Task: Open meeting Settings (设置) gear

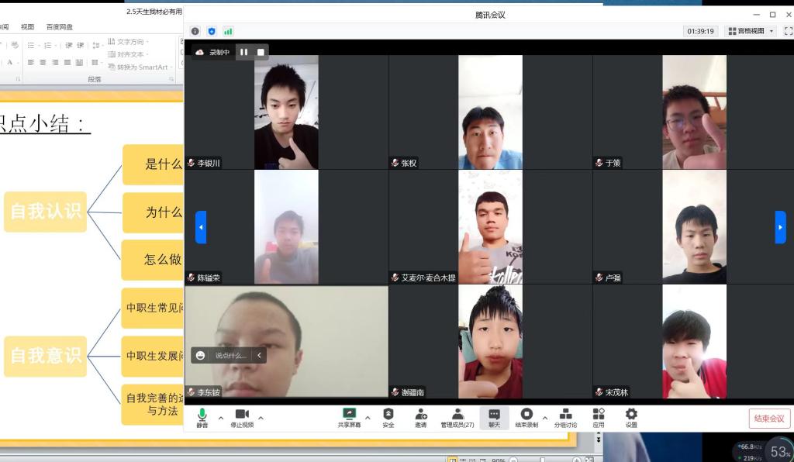Action: tap(631, 416)
